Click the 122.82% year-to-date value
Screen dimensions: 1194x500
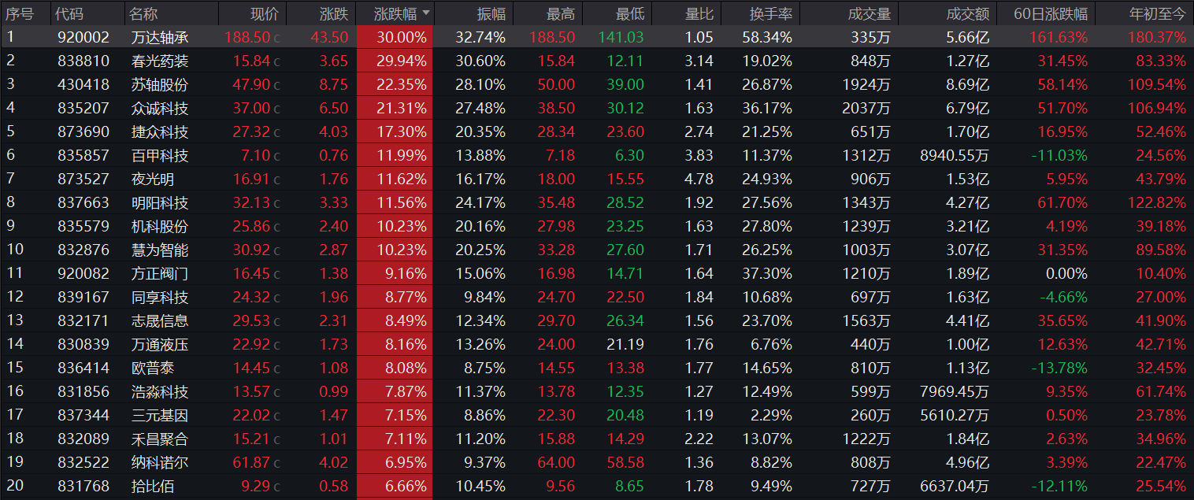tap(1159, 202)
